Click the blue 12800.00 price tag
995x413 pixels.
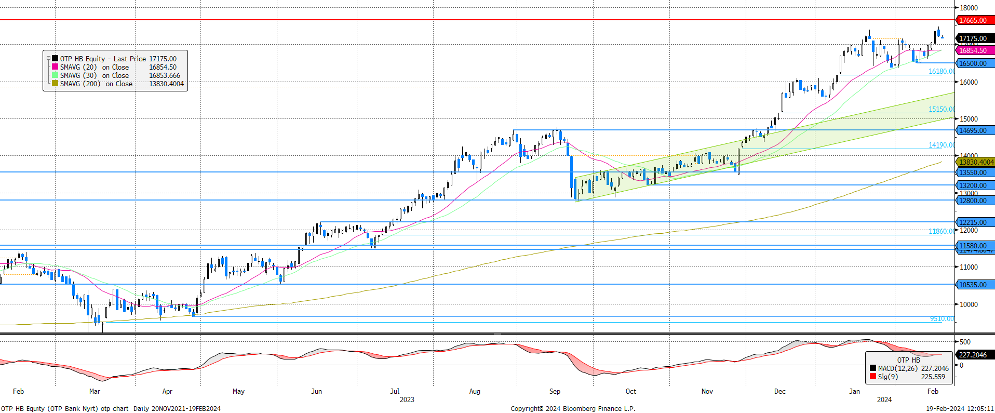tap(975, 201)
